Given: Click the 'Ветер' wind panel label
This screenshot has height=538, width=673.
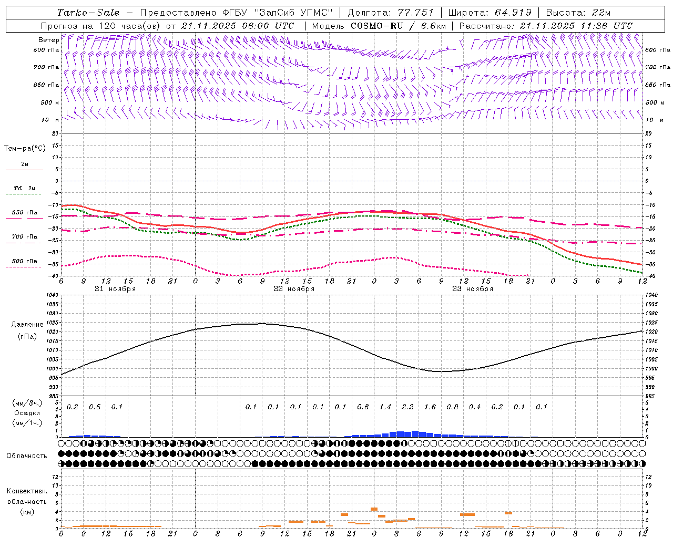Looking at the screenshot, I should 48,40.
